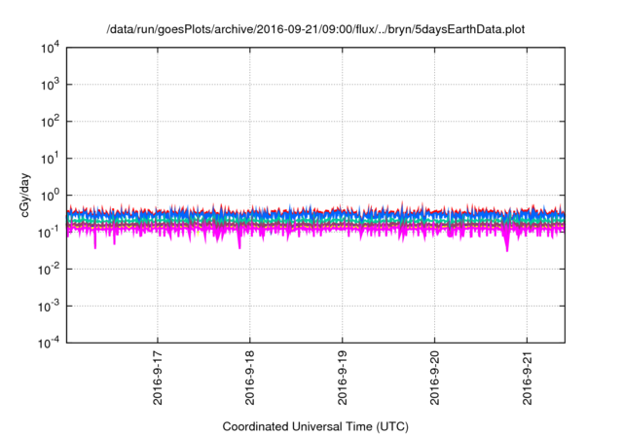Click the magenta dip near the plot's left edge
This screenshot has width=623, height=436.
tap(94, 245)
